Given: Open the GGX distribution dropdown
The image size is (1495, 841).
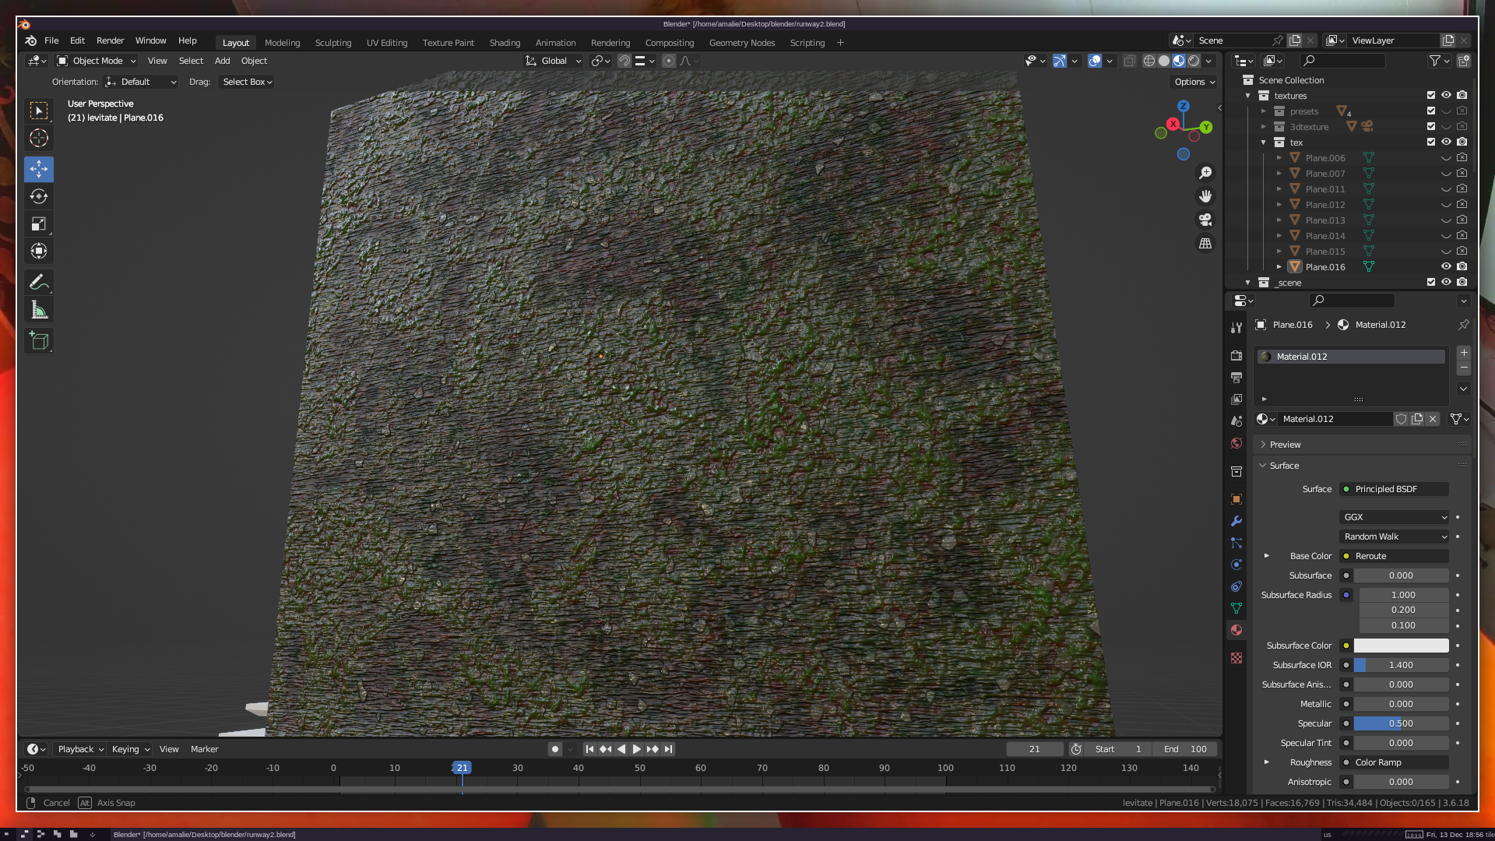Looking at the screenshot, I should (1394, 517).
